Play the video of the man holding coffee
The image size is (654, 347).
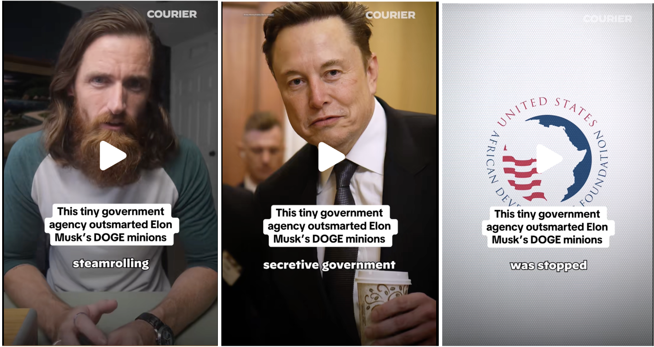[331, 157]
